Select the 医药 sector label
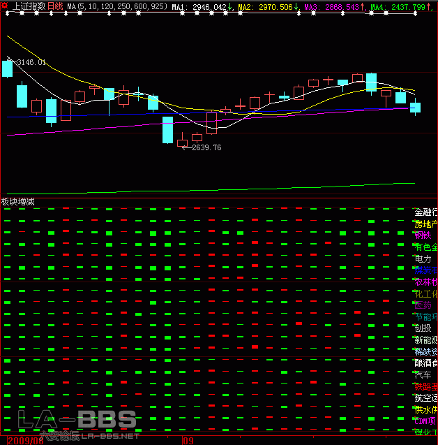 point(423,305)
